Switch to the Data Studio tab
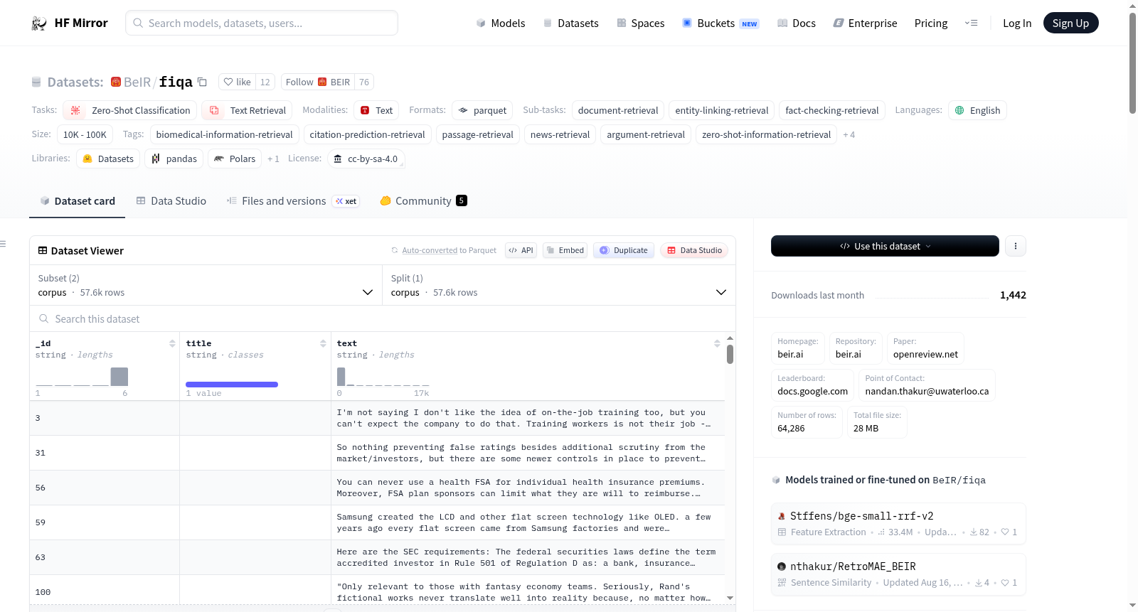This screenshot has width=1138, height=612. [171, 201]
